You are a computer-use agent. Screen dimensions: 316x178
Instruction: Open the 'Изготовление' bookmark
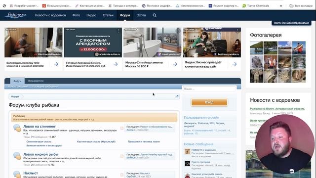(x=190, y=6)
